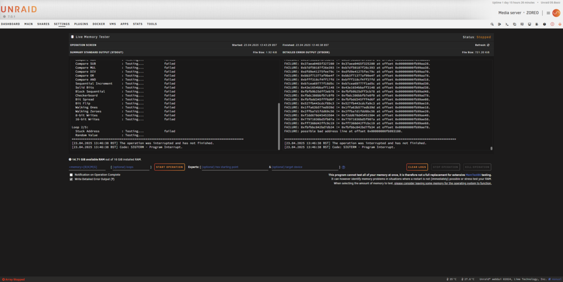Open the Shares tab

coord(43,24)
